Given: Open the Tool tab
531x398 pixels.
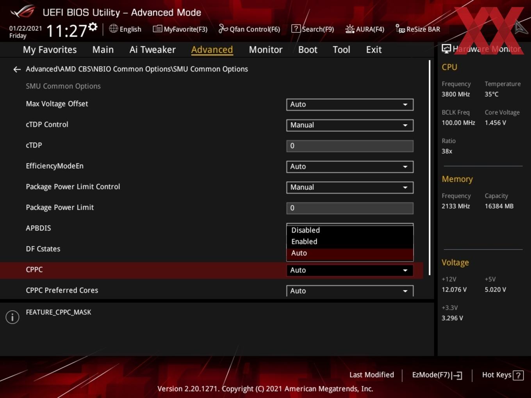Looking at the screenshot, I should point(341,50).
